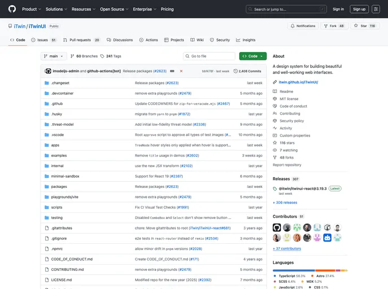This screenshot has height=289, width=388.
Task: Click the .devcontainer folder icon
Action: [46, 93]
